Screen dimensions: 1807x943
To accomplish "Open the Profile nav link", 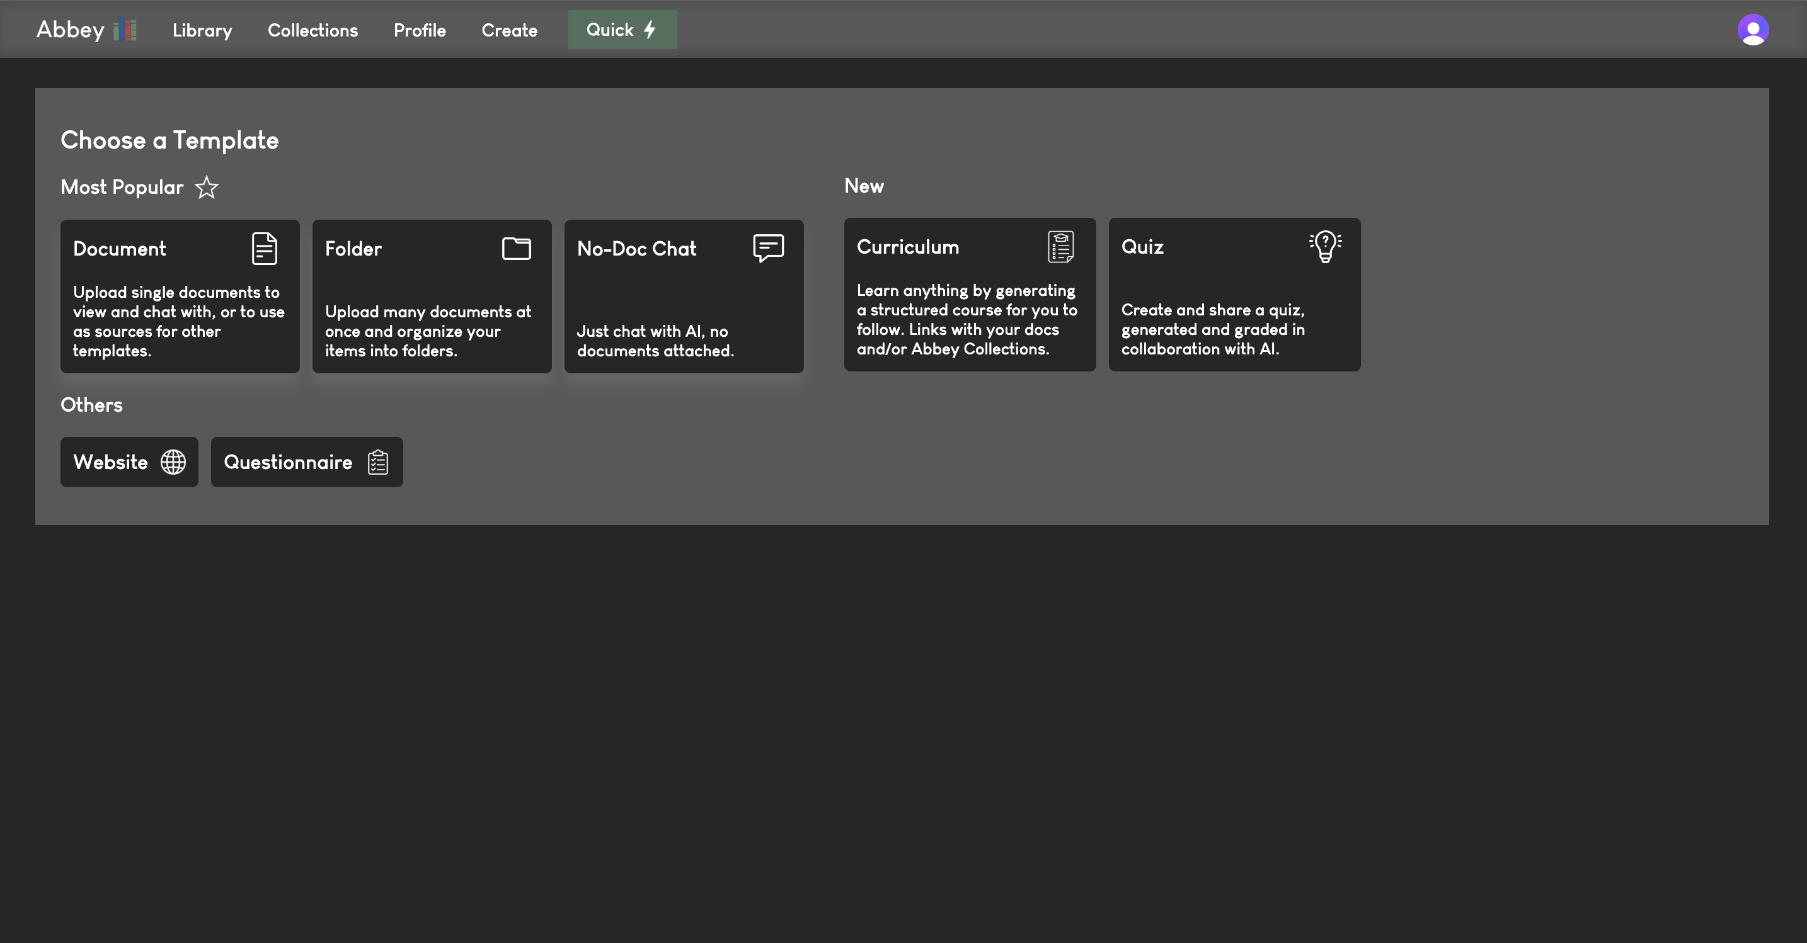I will coord(420,30).
